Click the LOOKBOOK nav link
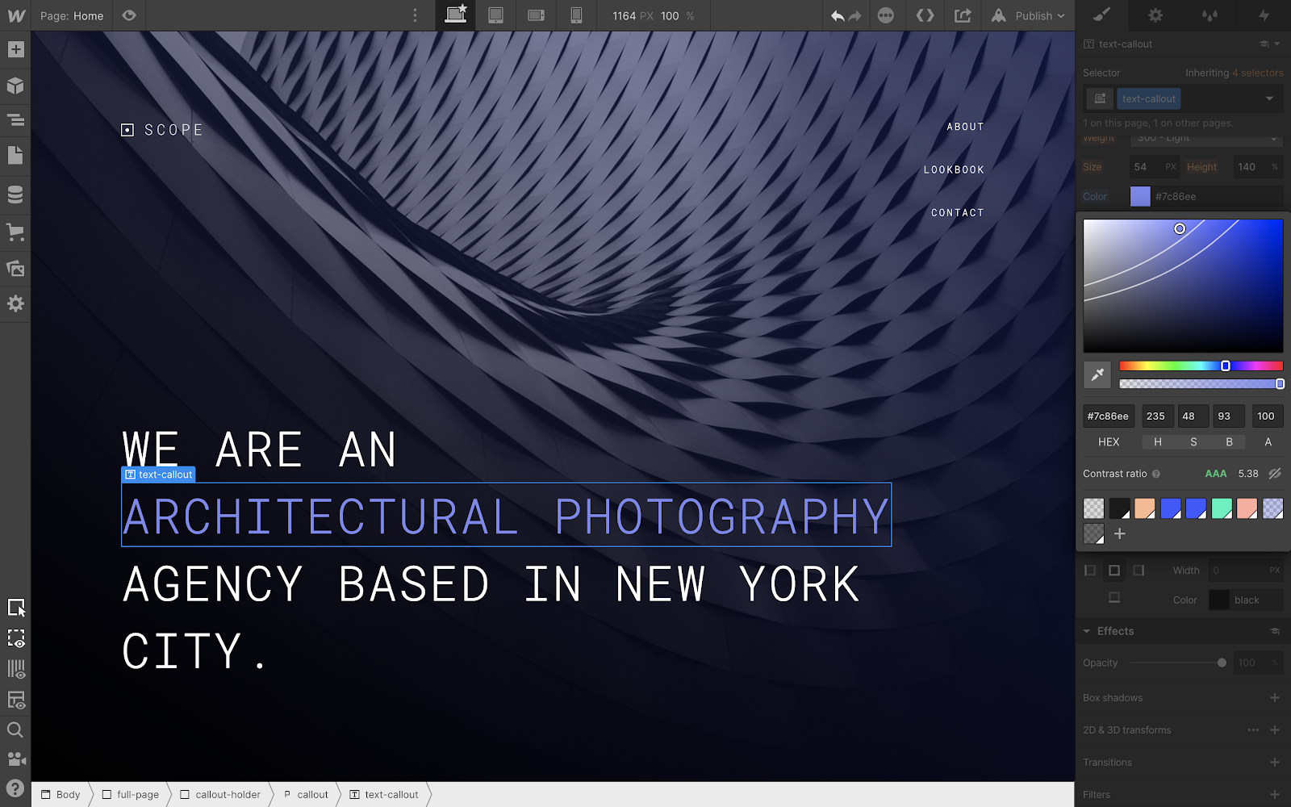This screenshot has width=1291, height=807. [954, 169]
